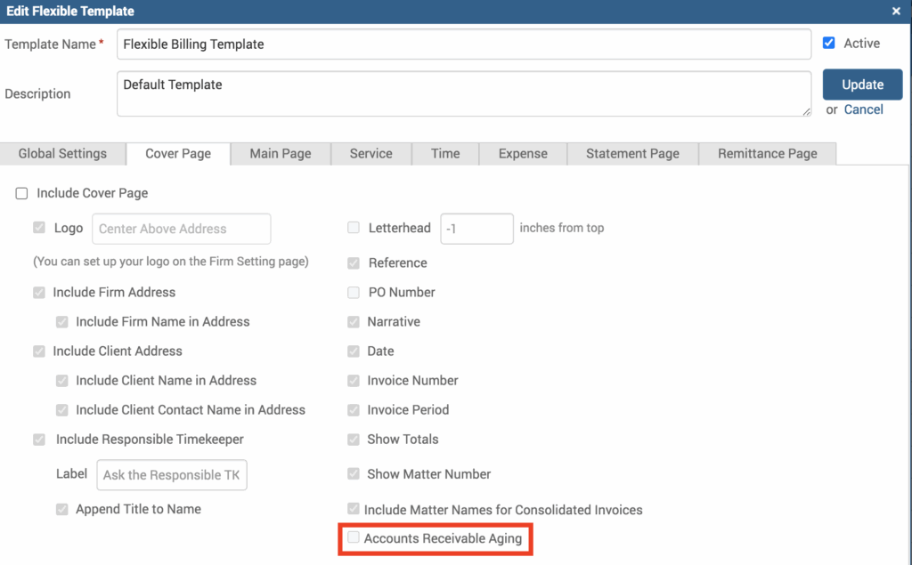Toggle the Active checkbox
Image resolution: width=912 pixels, height=565 pixels.
coord(829,43)
